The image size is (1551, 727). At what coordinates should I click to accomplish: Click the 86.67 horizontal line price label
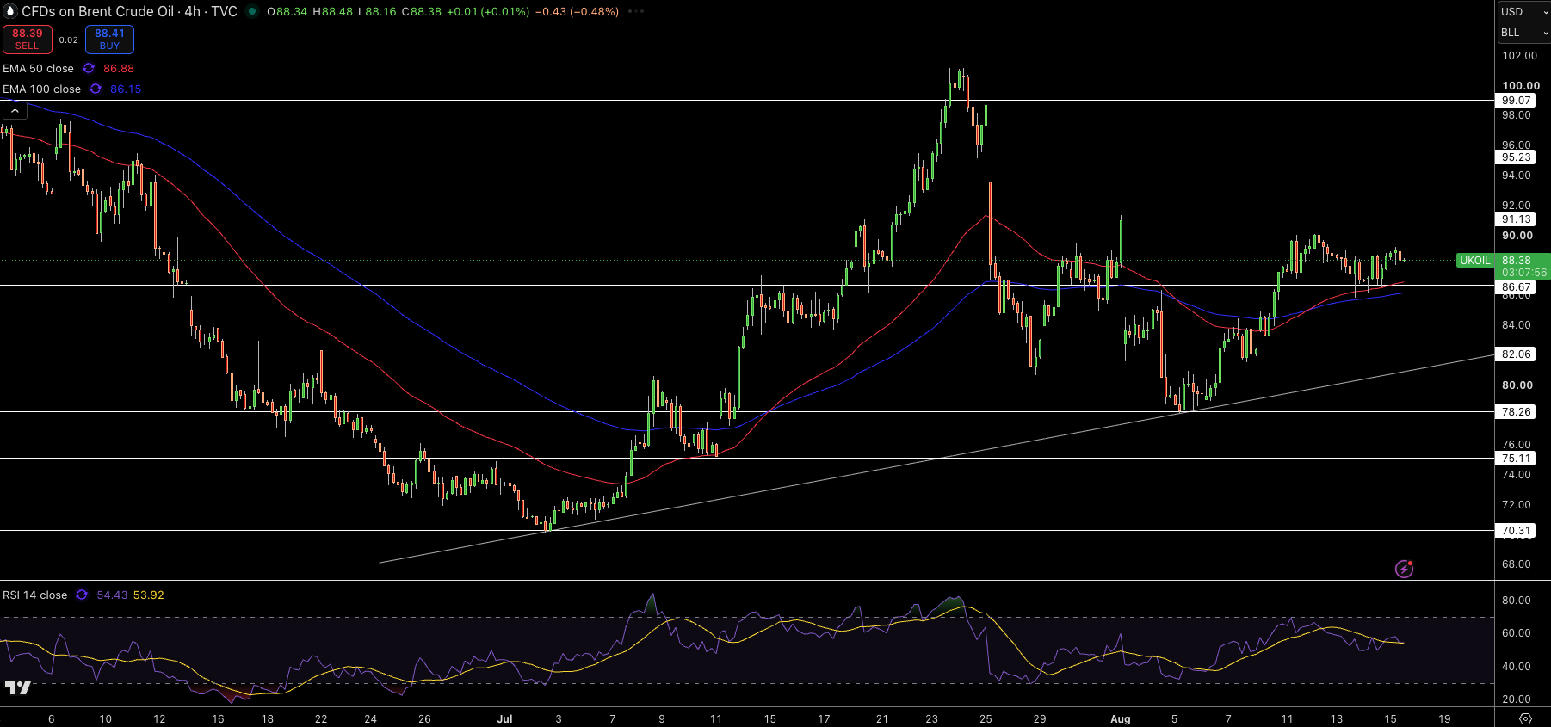click(x=1517, y=287)
